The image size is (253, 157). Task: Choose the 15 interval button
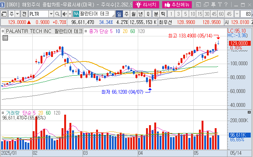(x=200, y=14)
